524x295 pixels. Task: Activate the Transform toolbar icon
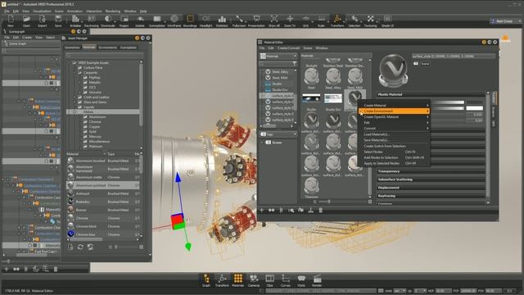pyautogui.click(x=337, y=20)
